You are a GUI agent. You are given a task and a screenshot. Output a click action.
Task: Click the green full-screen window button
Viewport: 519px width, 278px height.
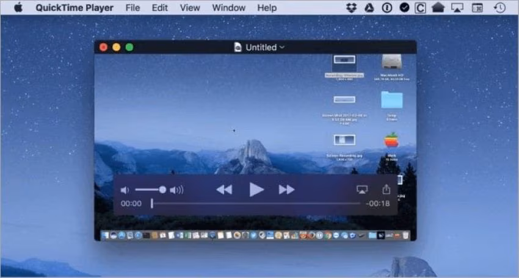(x=129, y=48)
